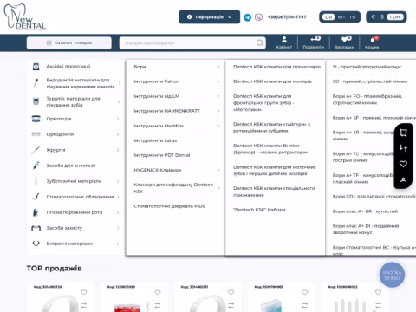Add third TOP product to favorites
The image size is (416, 312).
pyautogui.click(x=231, y=292)
